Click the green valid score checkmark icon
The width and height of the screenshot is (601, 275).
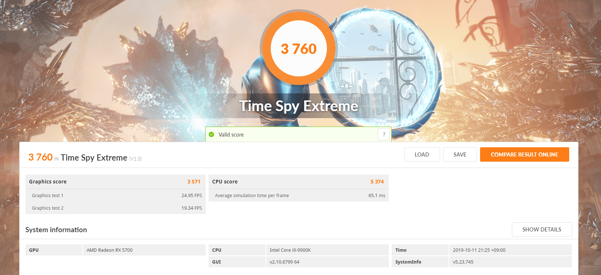211,135
